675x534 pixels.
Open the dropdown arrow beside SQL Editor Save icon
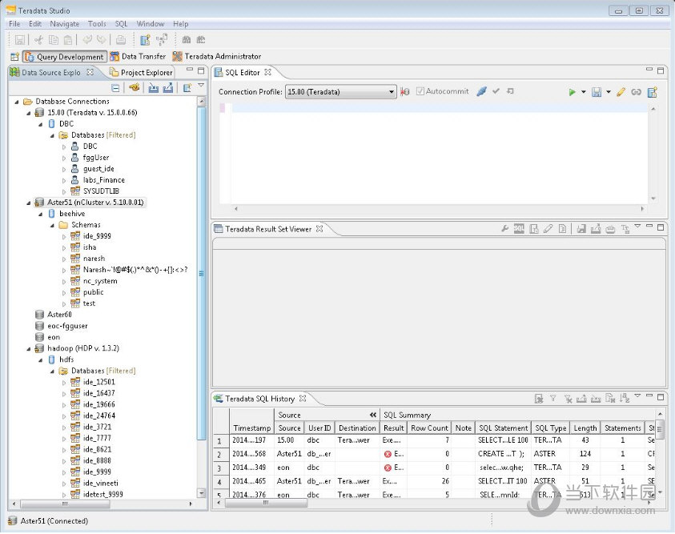[x=608, y=91]
